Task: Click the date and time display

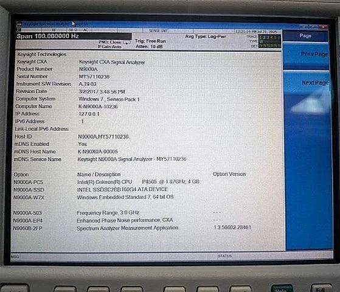Action: [x=256, y=32]
